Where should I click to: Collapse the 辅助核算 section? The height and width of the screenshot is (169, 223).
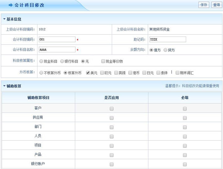pyautogui.click(x=4, y=86)
